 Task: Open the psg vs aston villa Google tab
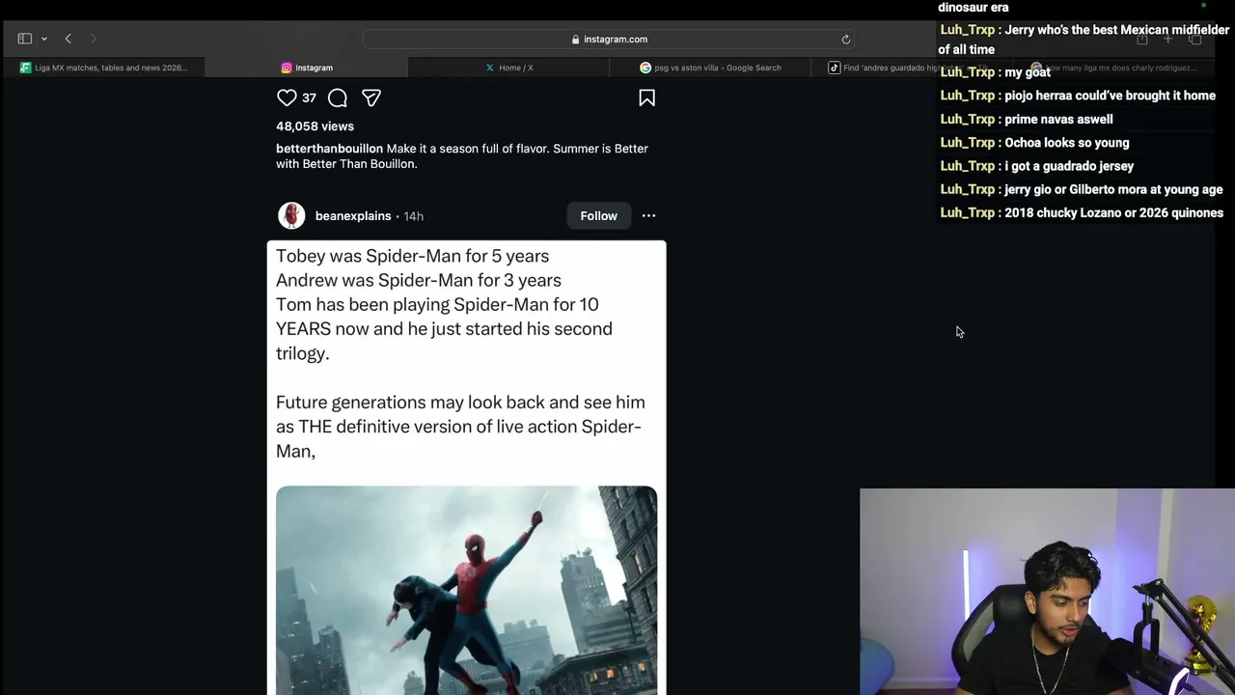pos(711,68)
